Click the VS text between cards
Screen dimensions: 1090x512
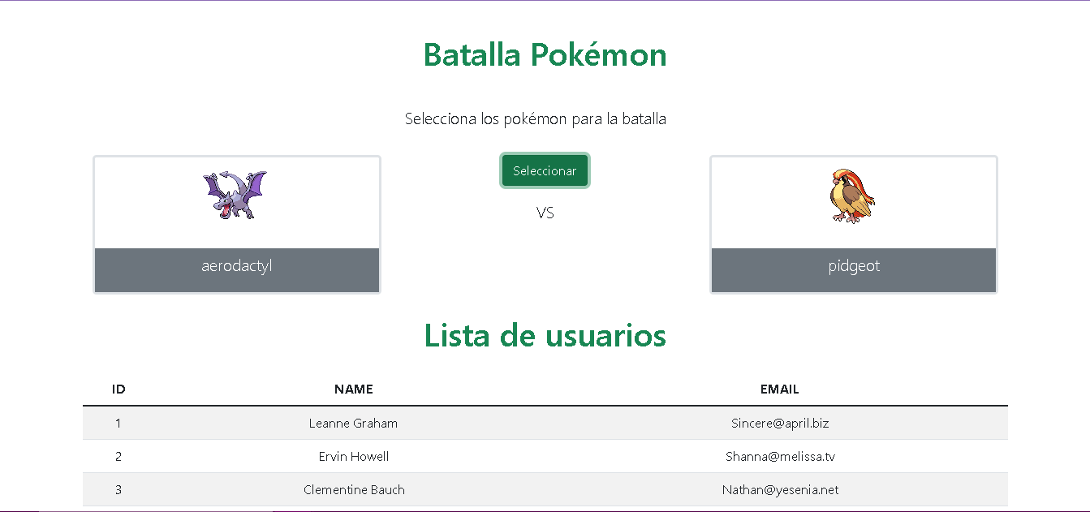[x=545, y=213]
